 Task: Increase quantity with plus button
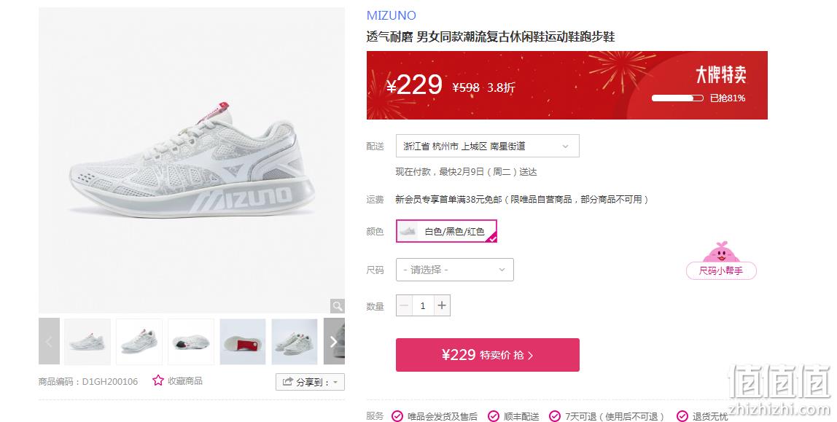tap(442, 305)
